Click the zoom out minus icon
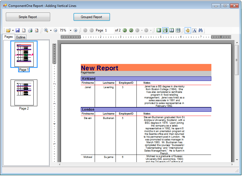The height and width of the screenshot is (176, 242). pyautogui.click(x=55, y=30)
